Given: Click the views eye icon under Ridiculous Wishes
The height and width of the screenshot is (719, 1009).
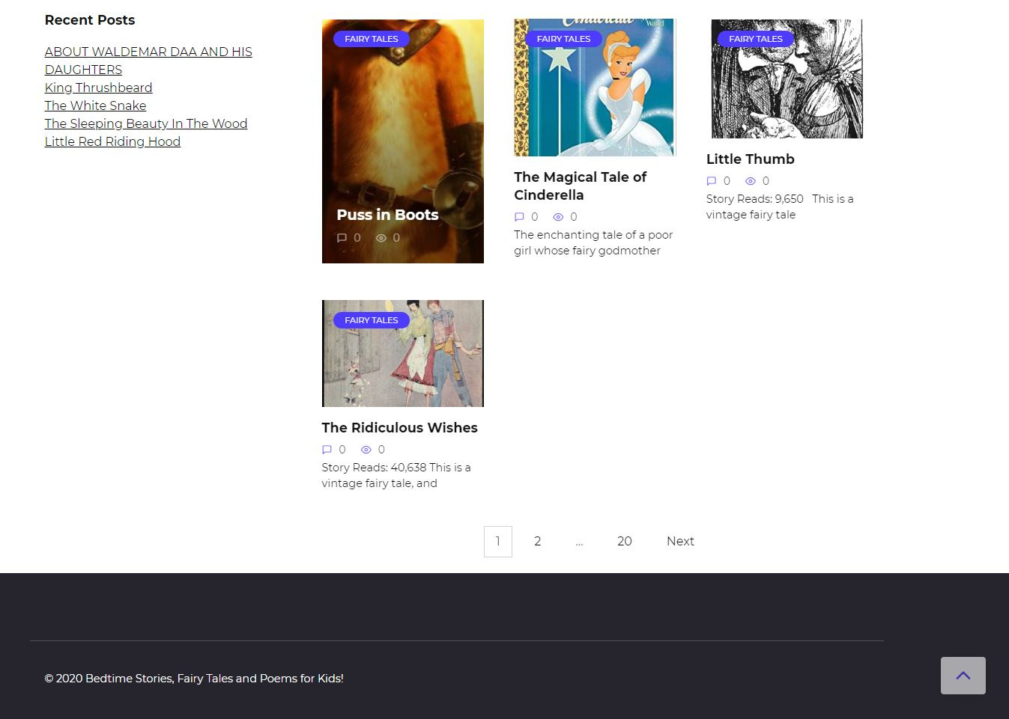Looking at the screenshot, I should [x=366, y=450].
